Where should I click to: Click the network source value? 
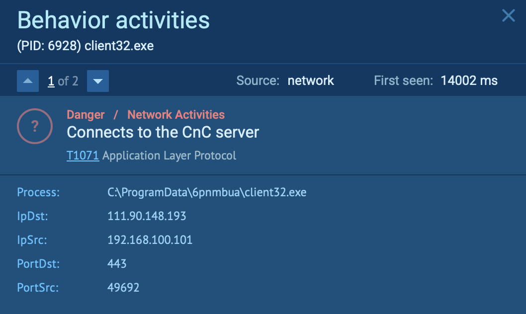(x=311, y=80)
